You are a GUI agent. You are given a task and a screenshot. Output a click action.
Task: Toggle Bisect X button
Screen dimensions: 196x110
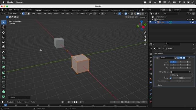coord(173,65)
